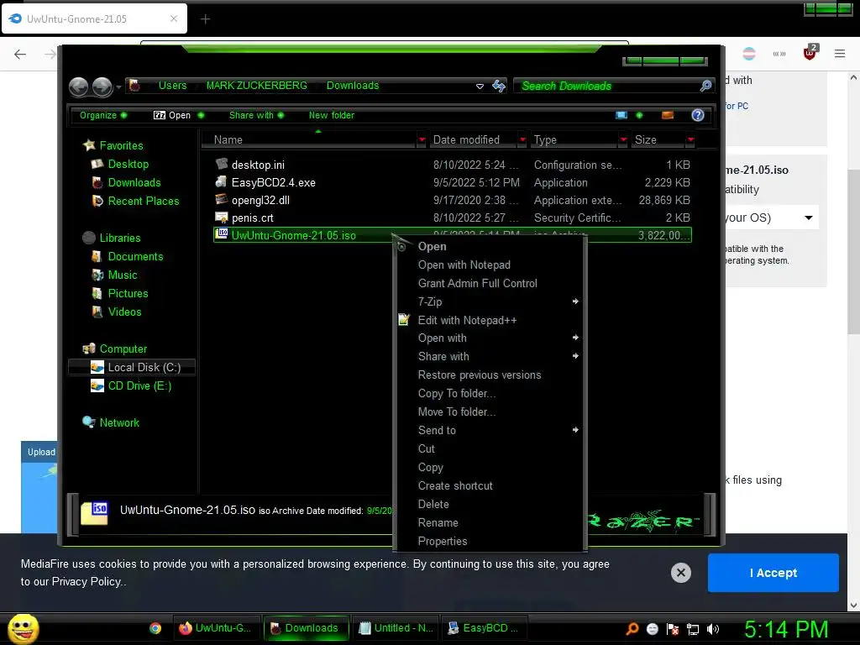This screenshot has width=860, height=645.
Task: Open a new browser tab with plus
Action: coord(205,19)
